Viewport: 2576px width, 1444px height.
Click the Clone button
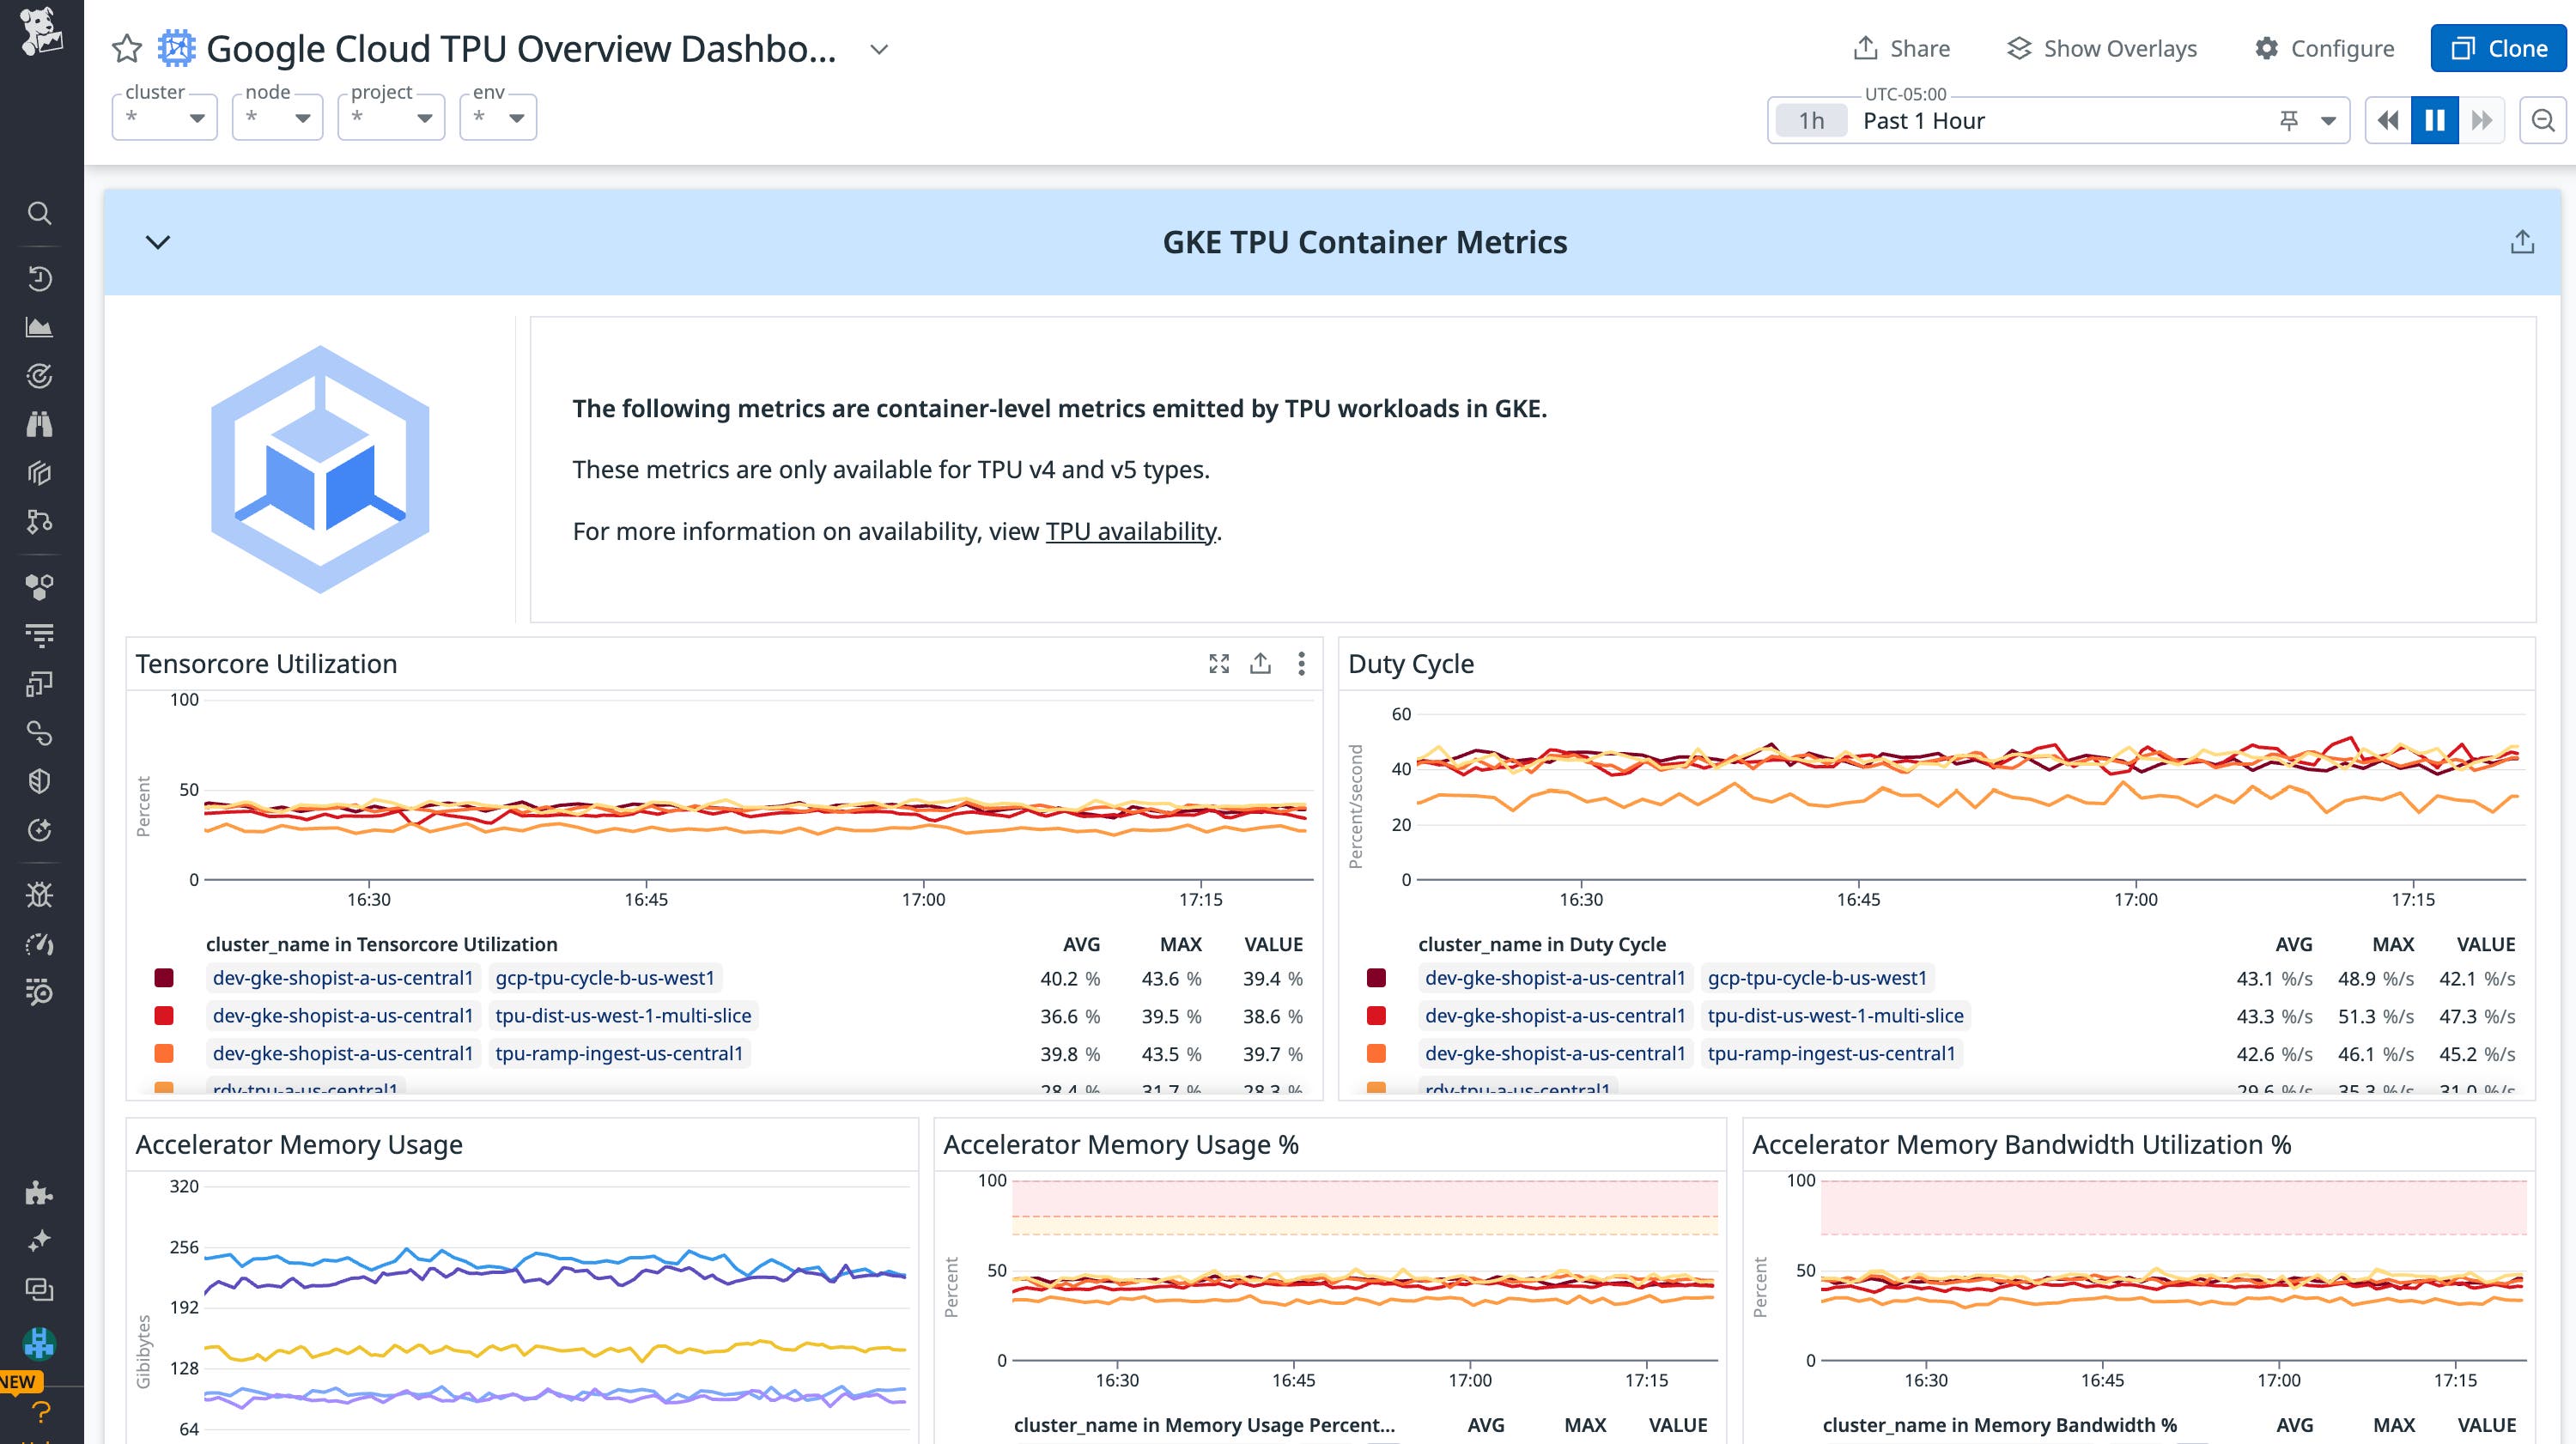click(2497, 47)
